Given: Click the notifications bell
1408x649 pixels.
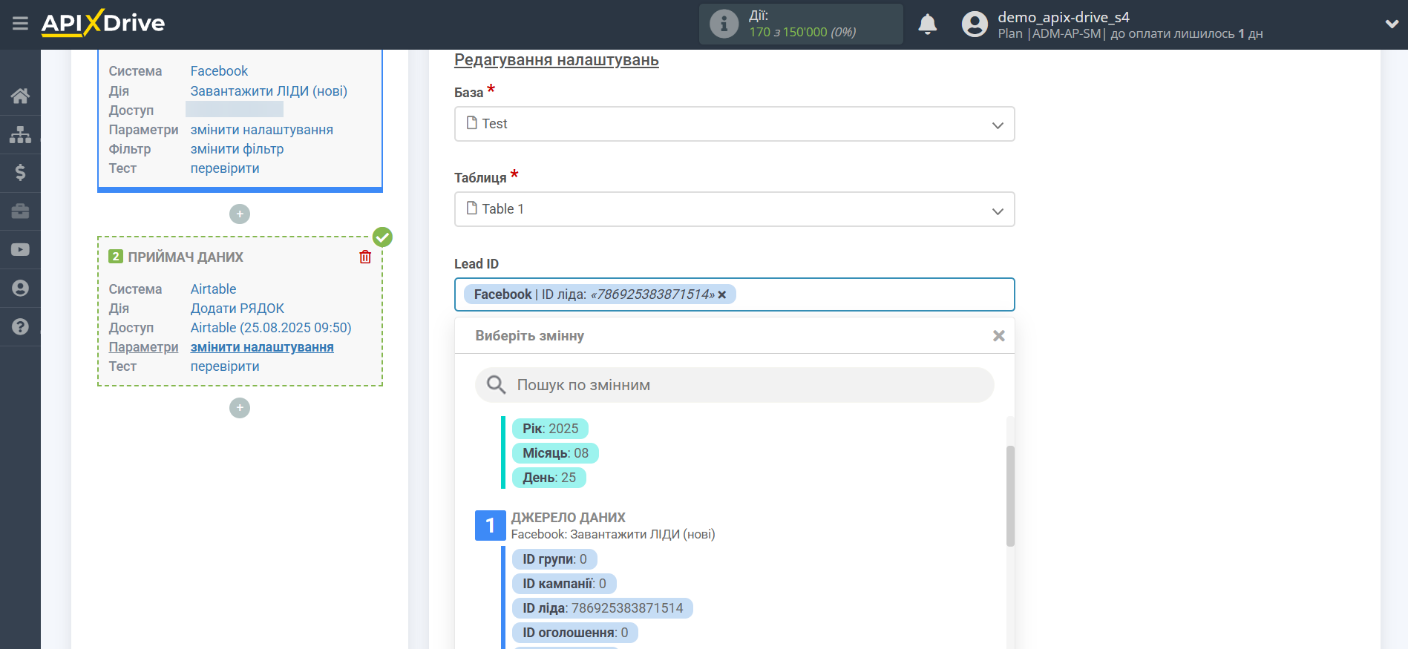Looking at the screenshot, I should [x=927, y=24].
